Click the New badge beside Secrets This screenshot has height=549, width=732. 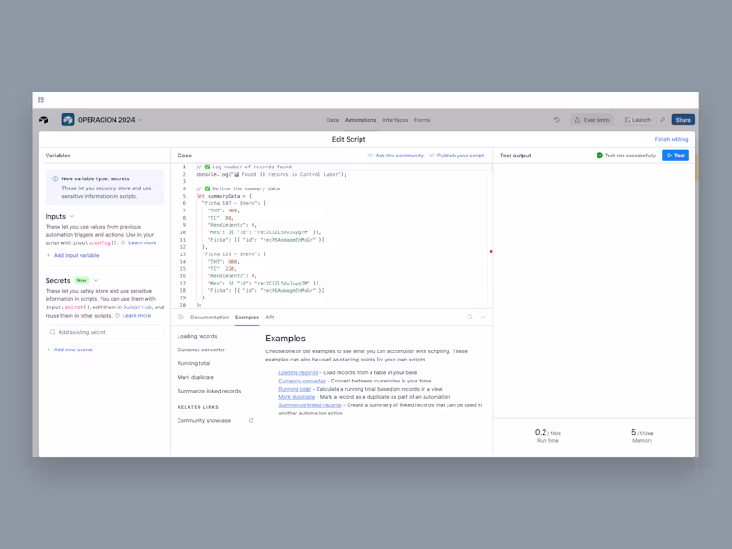[x=81, y=281]
